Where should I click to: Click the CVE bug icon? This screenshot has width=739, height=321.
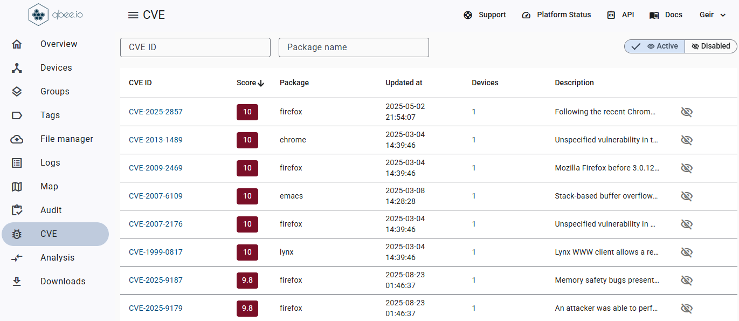[17, 234]
